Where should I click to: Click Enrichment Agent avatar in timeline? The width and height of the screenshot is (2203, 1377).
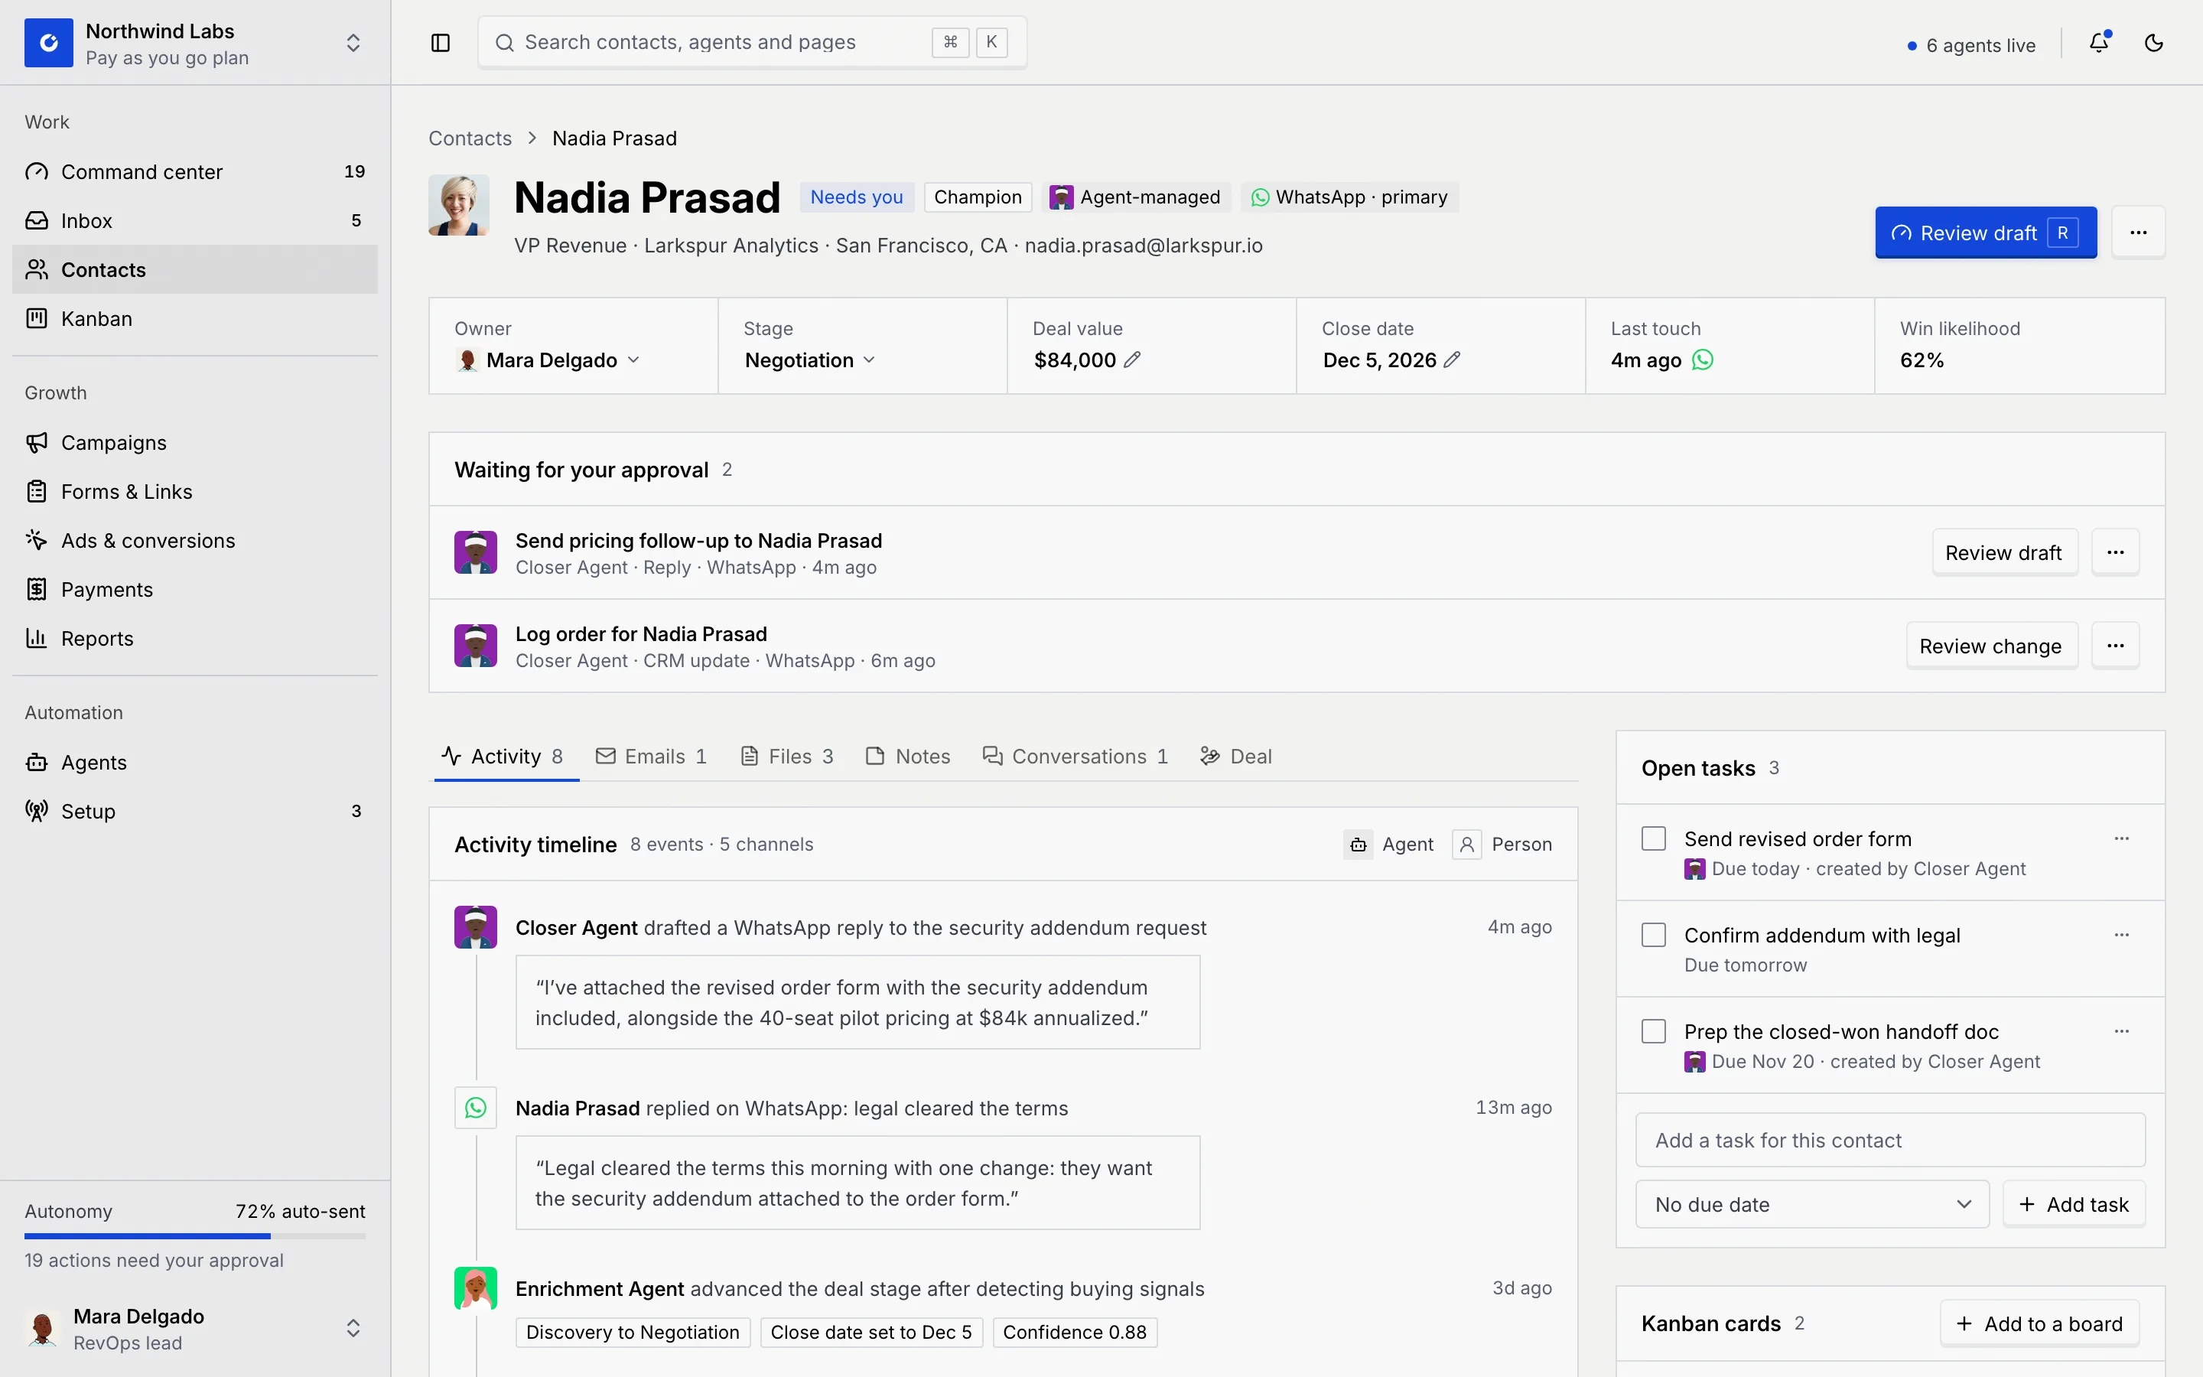tap(475, 1289)
